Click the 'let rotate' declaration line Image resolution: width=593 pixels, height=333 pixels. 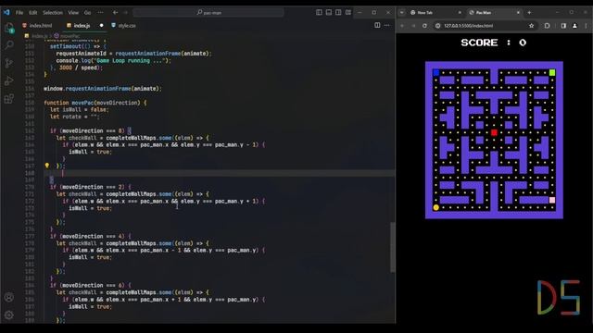click(74, 117)
